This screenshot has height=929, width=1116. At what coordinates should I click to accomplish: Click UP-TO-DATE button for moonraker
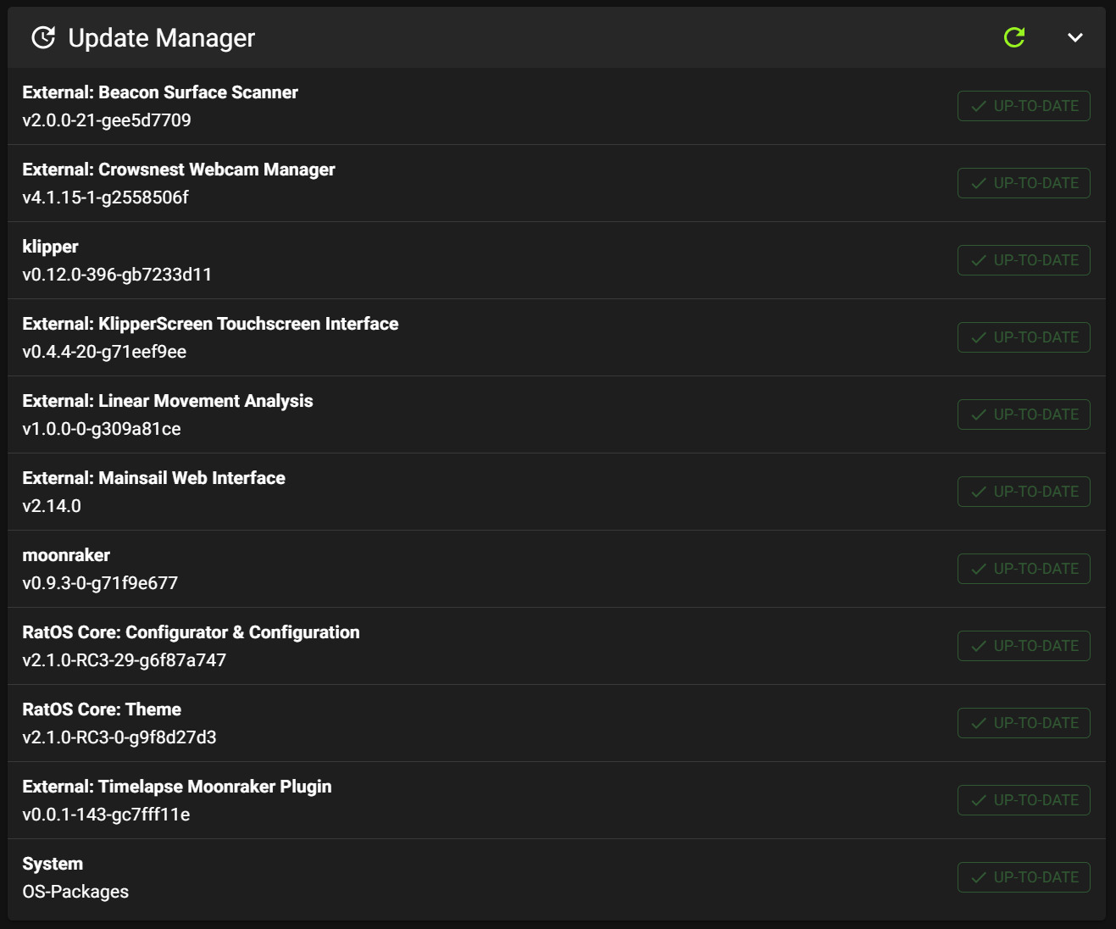1024,569
